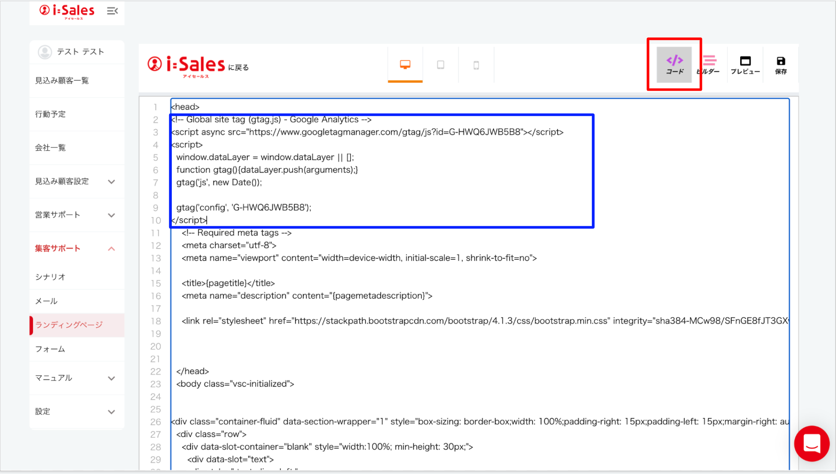The width and height of the screenshot is (836, 474).
Task: Open the red chat support bubble
Action: [811, 444]
